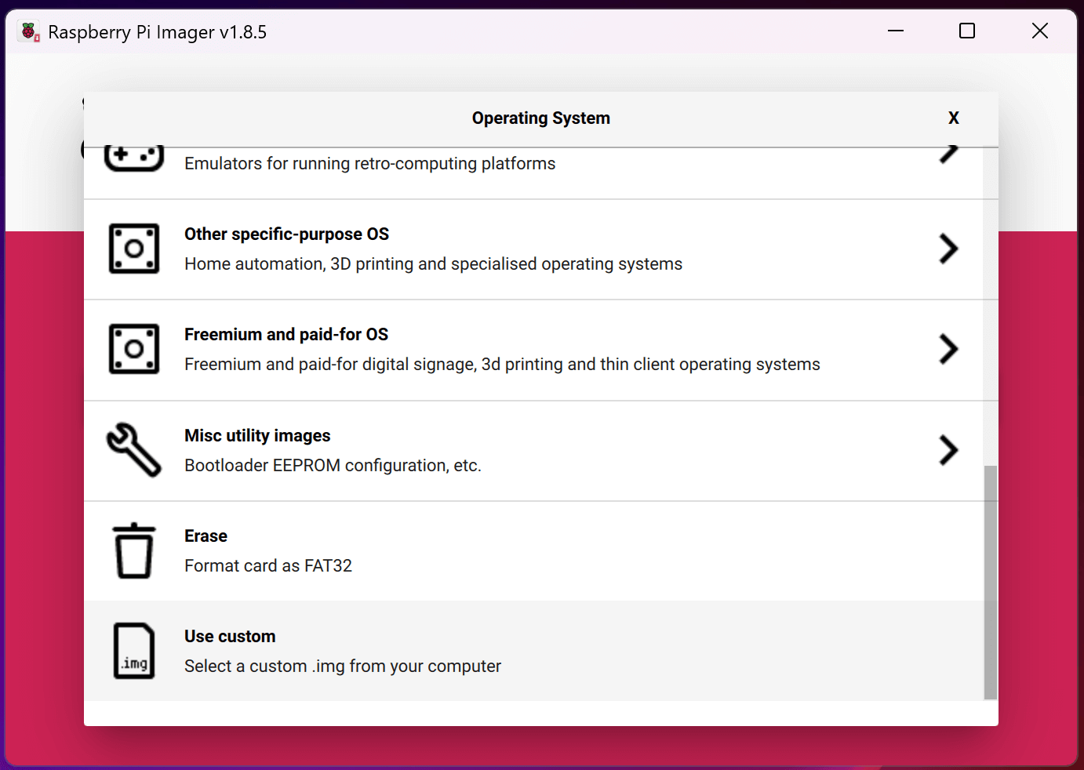Click the Raspberry Pi logo in title bar
1084x770 pixels.
pos(30,31)
